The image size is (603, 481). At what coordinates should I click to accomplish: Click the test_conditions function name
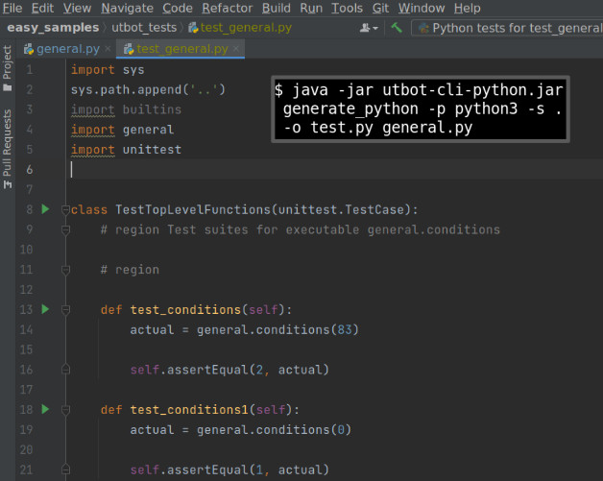click(x=185, y=309)
